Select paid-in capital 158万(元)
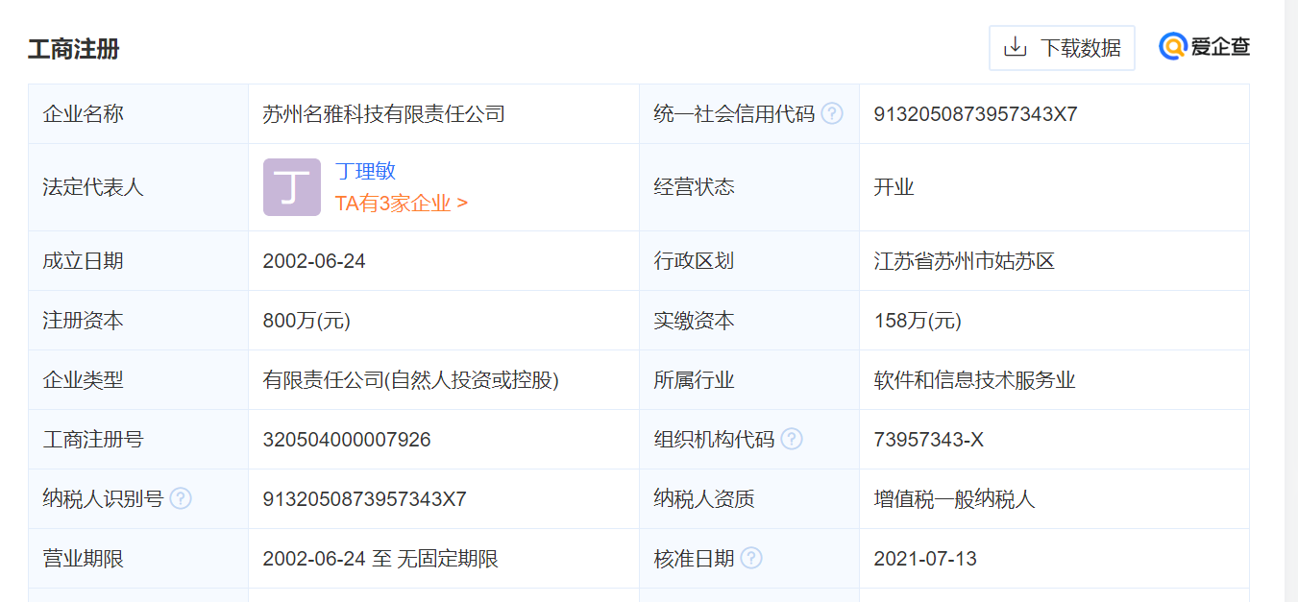This screenshot has width=1298, height=602. click(x=918, y=321)
